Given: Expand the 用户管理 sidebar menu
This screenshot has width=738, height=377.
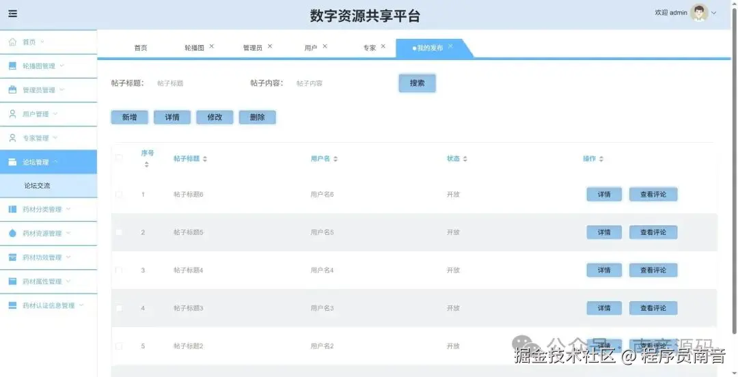Looking at the screenshot, I should click(55, 113).
